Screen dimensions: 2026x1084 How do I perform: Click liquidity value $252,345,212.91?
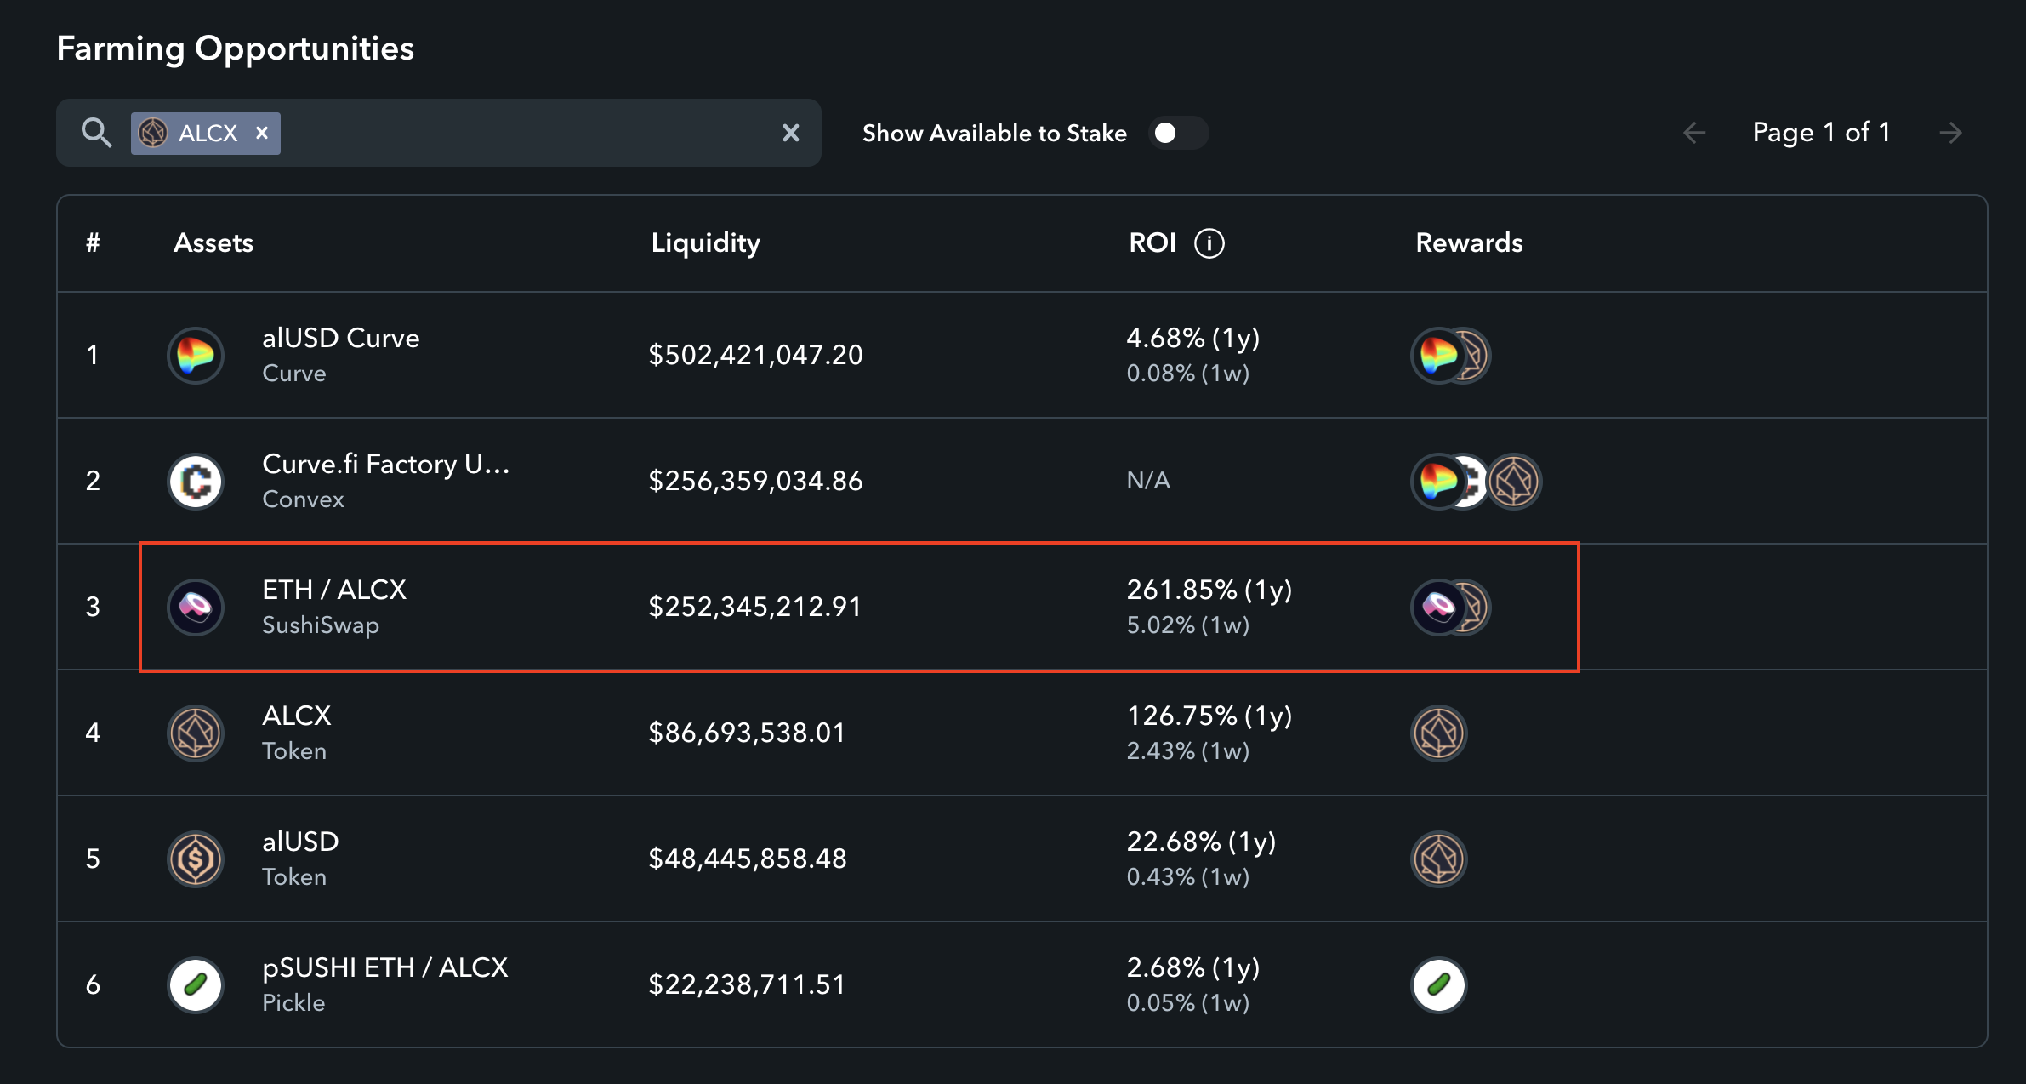(x=754, y=607)
